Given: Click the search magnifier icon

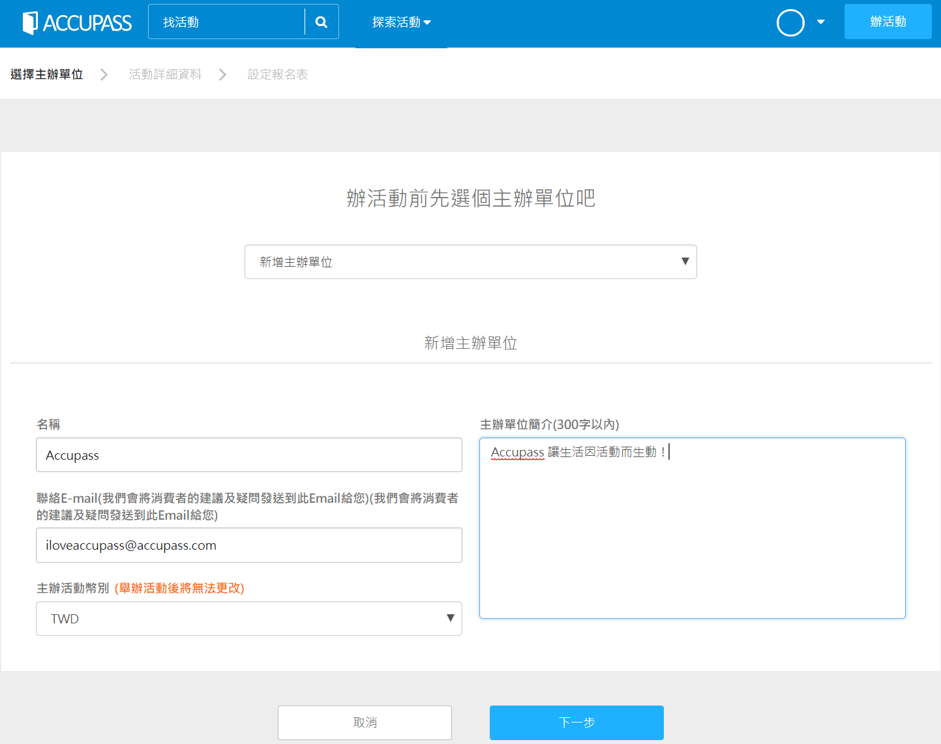Looking at the screenshot, I should (x=321, y=22).
